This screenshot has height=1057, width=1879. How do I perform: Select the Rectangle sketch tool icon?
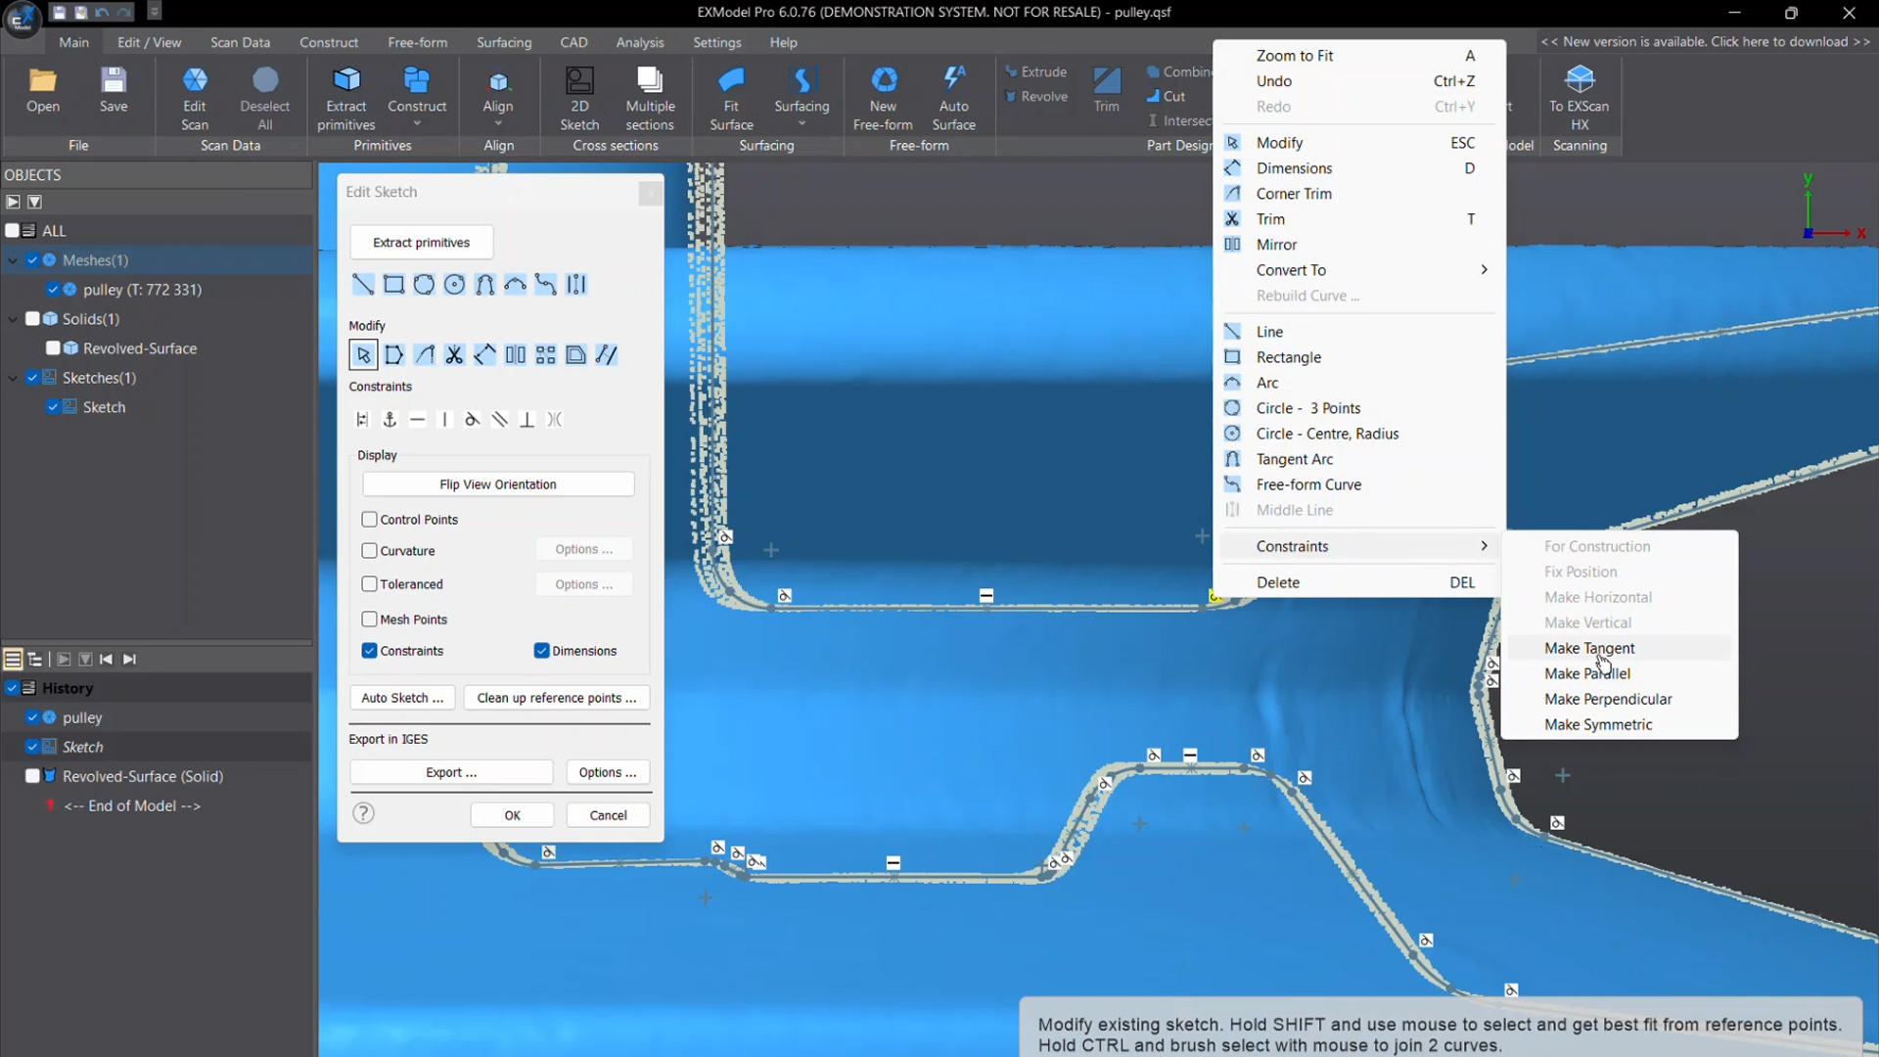pyautogui.click(x=393, y=285)
